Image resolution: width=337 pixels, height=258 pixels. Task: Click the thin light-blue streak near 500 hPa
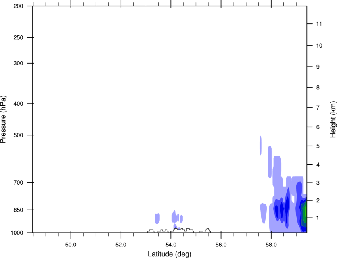coord(261,145)
